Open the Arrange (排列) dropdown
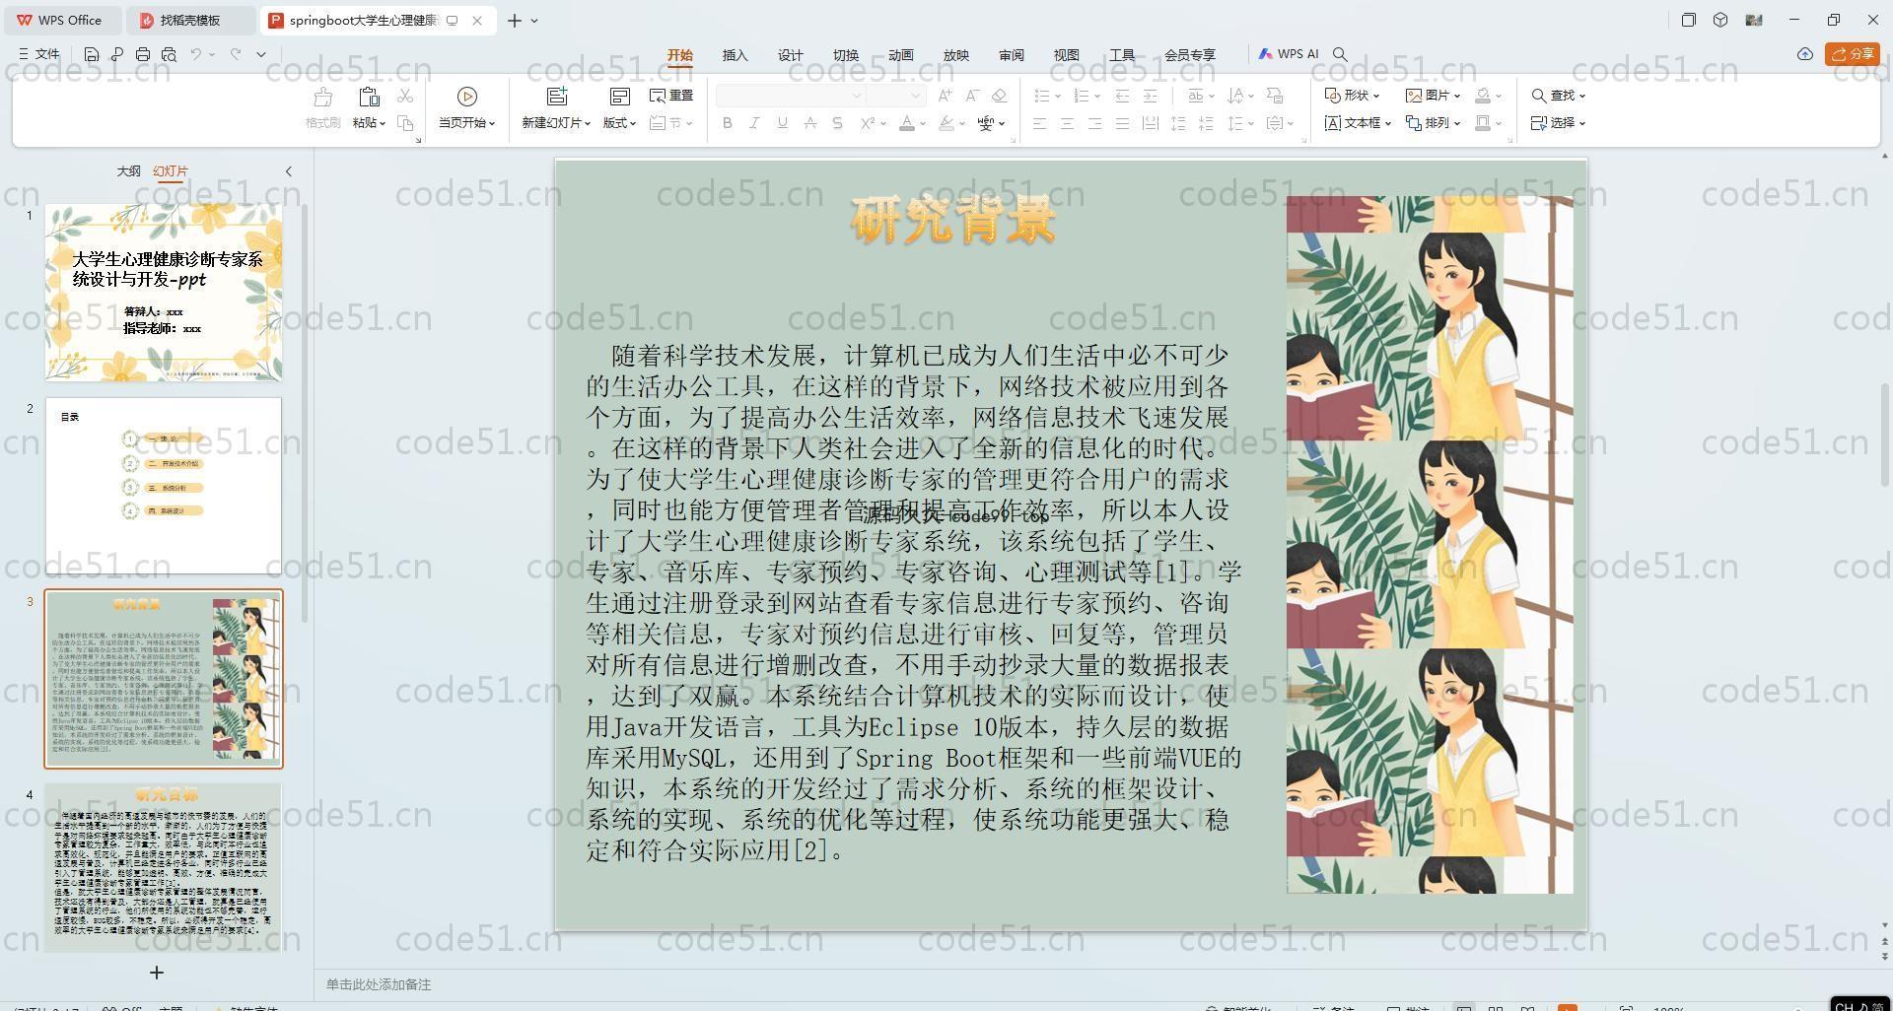 pyautogui.click(x=1433, y=123)
